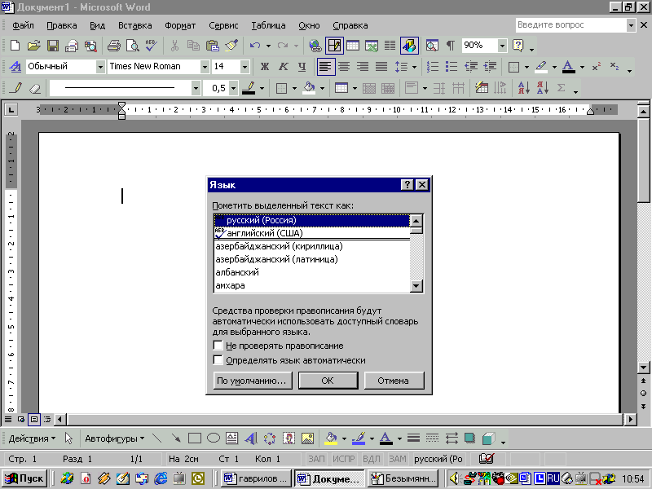
Task: Open Print Preview icon
Action: tap(133, 46)
